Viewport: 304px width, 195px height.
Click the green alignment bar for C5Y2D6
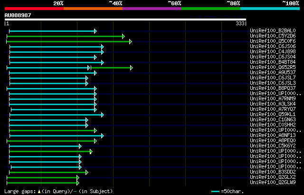[65, 36]
